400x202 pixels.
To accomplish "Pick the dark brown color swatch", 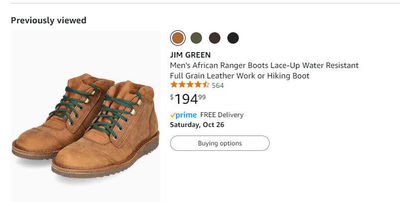I will (x=215, y=38).
